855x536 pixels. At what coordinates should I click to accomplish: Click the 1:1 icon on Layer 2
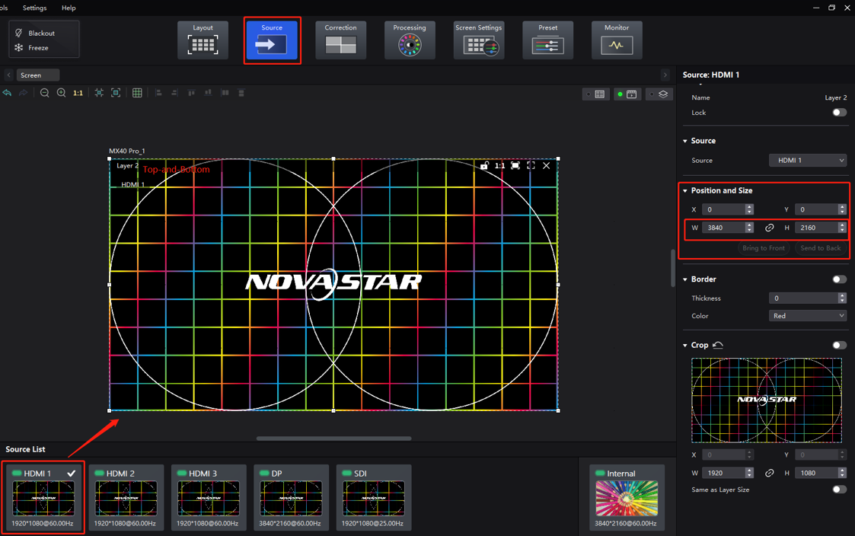499,165
